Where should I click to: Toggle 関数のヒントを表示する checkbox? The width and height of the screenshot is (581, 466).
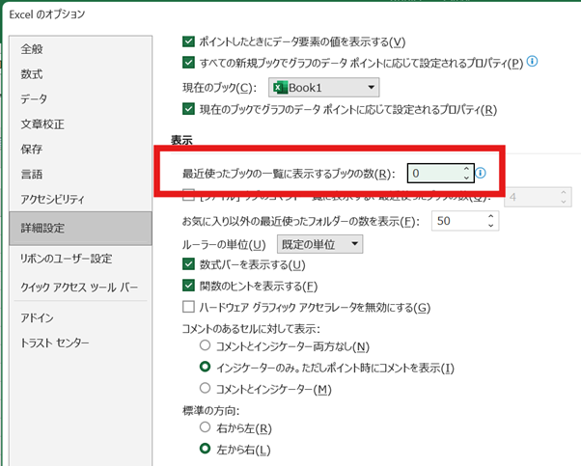click(x=189, y=286)
